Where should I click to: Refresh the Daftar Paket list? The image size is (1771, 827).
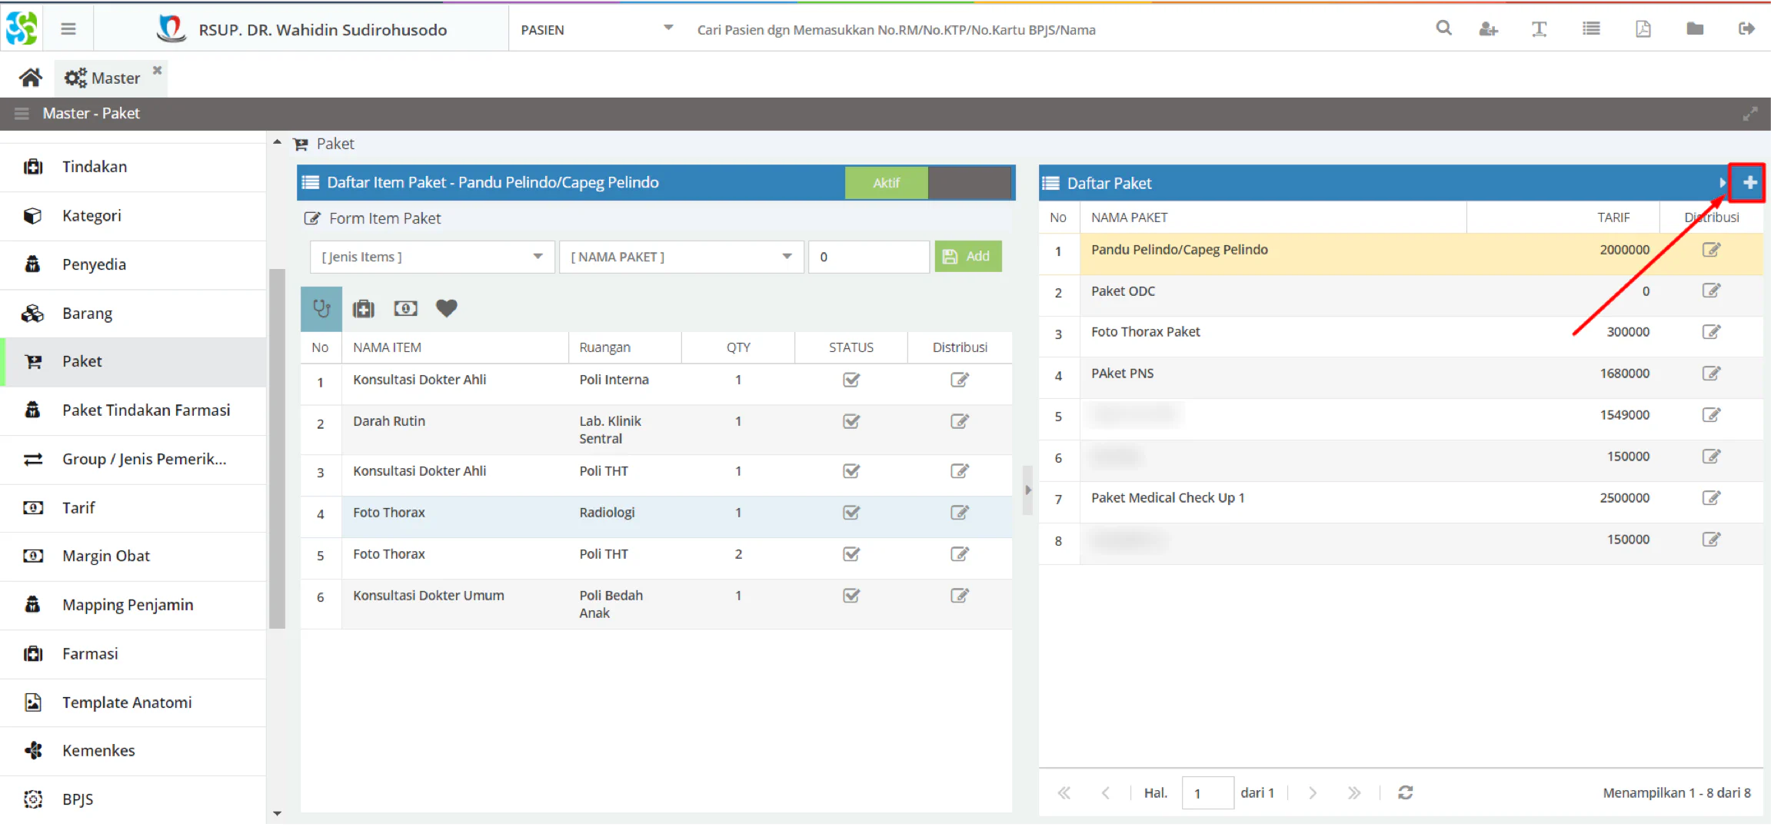[x=1405, y=792]
